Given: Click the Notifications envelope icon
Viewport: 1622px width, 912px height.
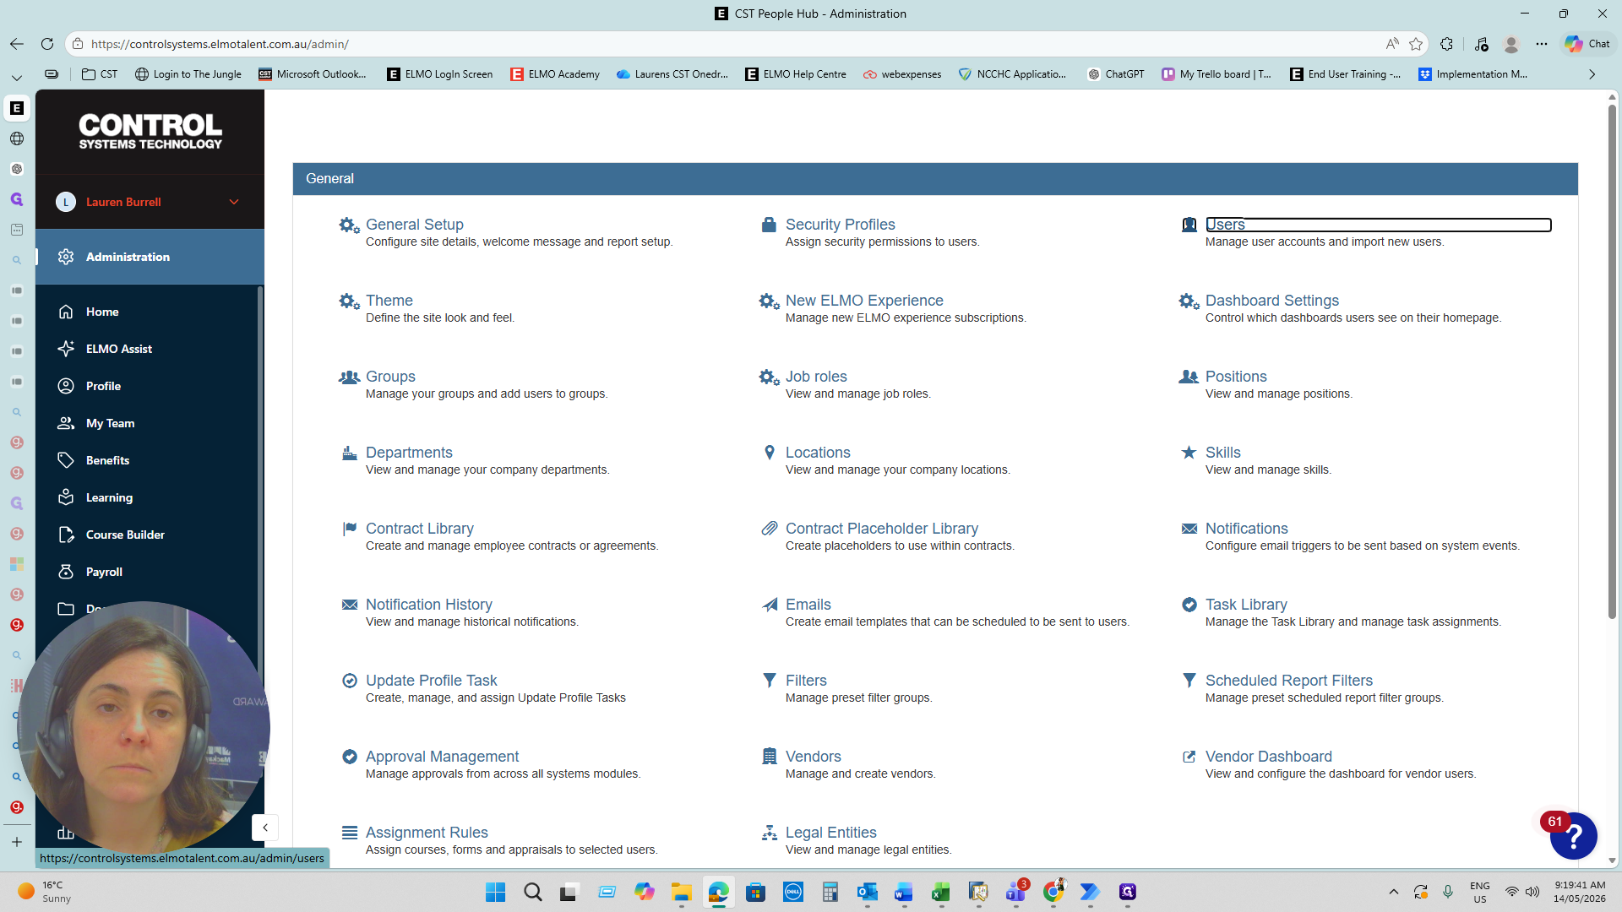Looking at the screenshot, I should click(x=1189, y=529).
